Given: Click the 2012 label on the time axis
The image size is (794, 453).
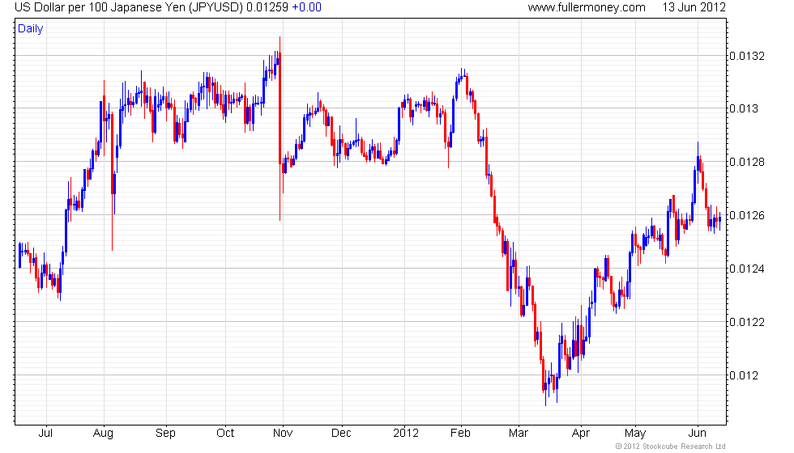Looking at the screenshot, I should point(406,434).
